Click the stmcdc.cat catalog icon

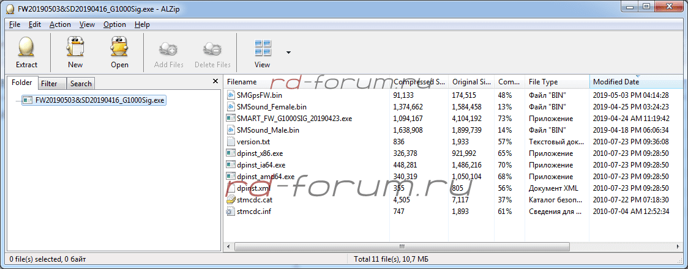pos(231,200)
